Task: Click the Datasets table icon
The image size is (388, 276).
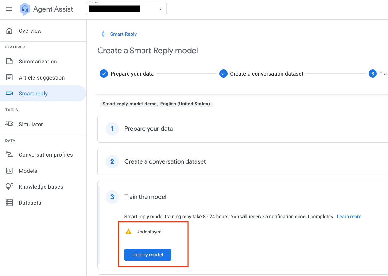Action: point(9,203)
